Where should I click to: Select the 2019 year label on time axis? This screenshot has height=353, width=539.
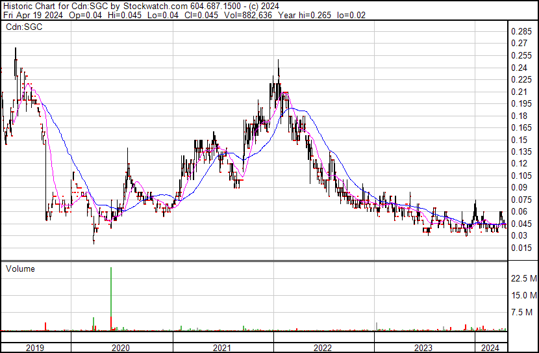[x=35, y=347]
